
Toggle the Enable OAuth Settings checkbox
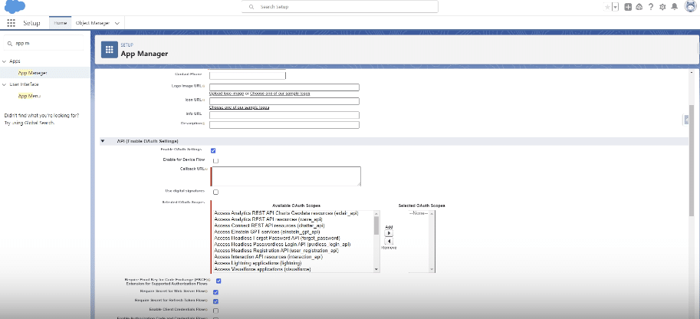(x=213, y=150)
